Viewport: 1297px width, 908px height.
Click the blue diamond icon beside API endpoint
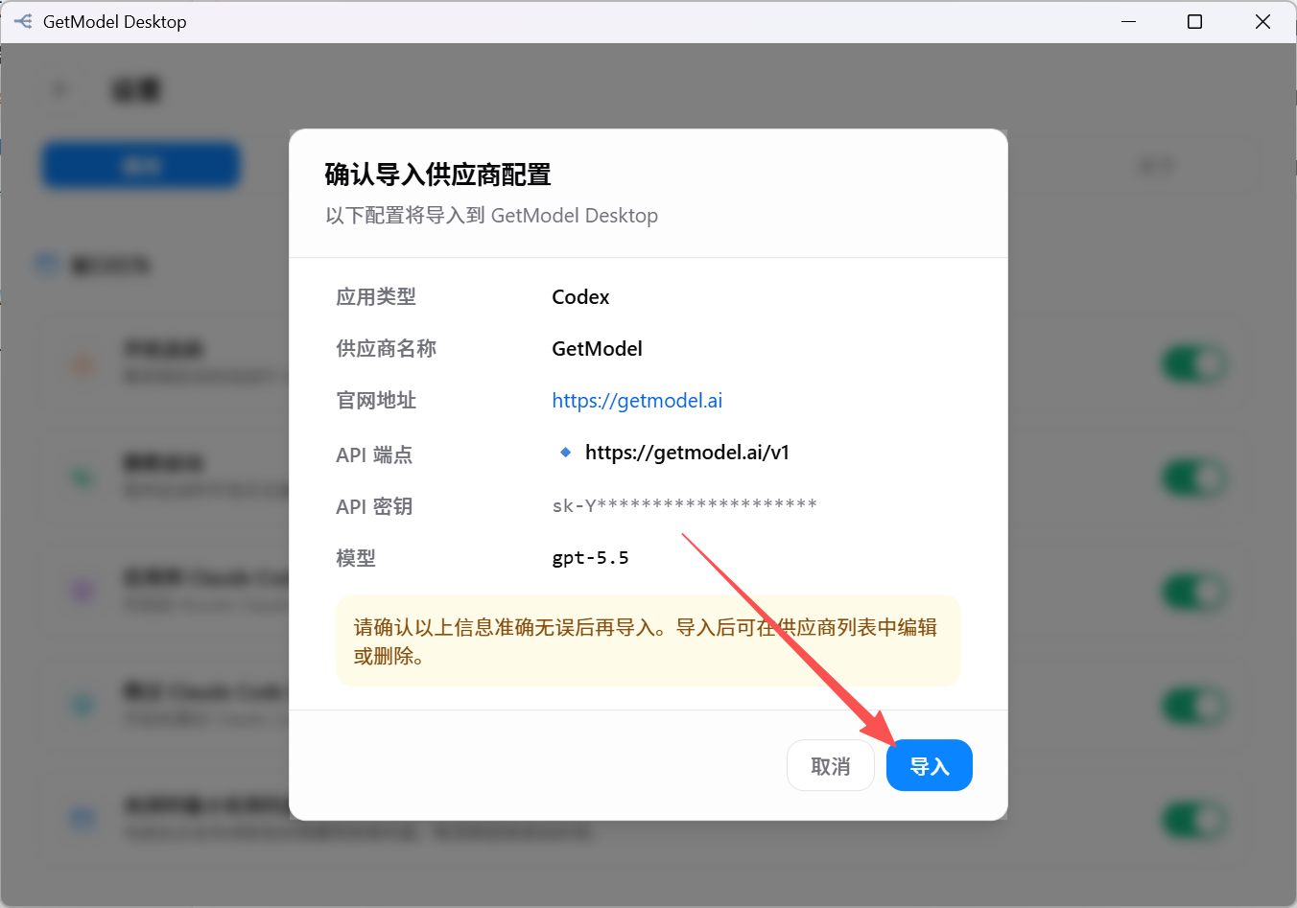coord(565,452)
